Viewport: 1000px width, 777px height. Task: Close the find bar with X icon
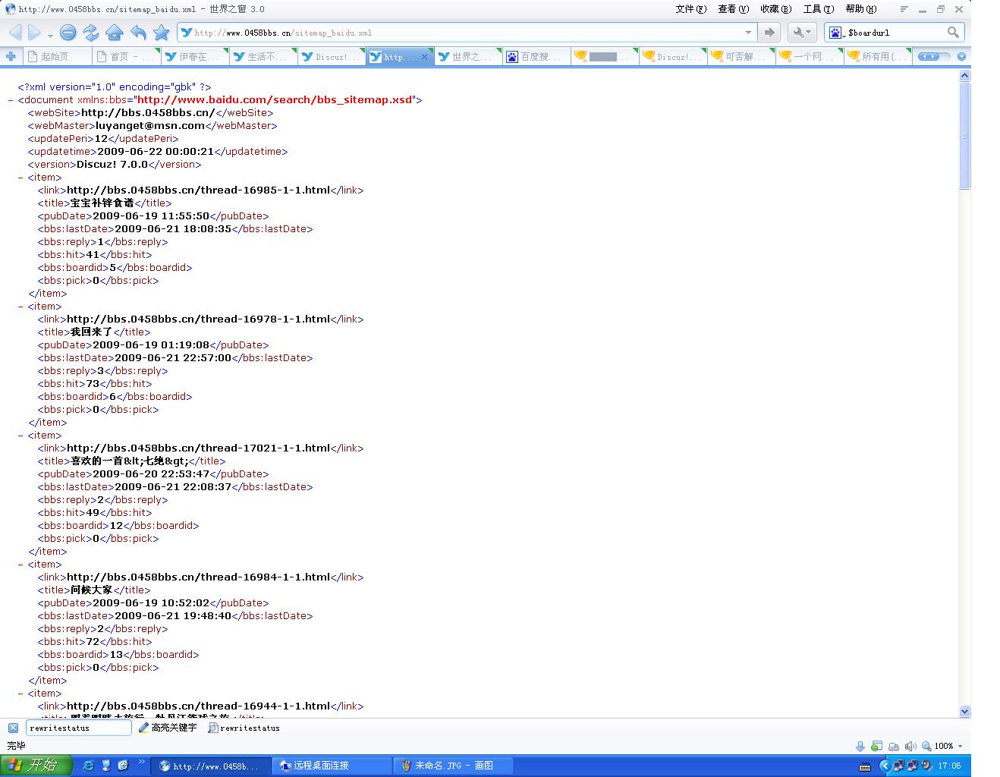13,728
